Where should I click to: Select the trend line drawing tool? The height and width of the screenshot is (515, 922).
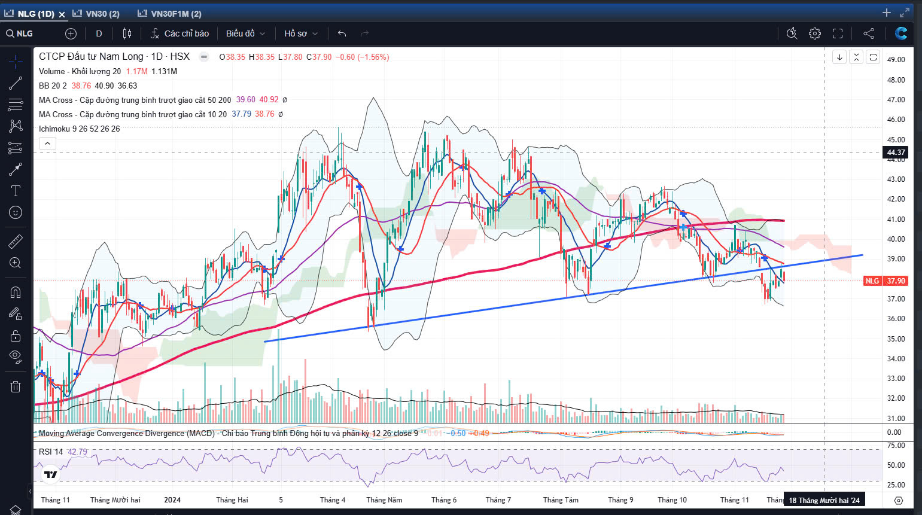16,83
